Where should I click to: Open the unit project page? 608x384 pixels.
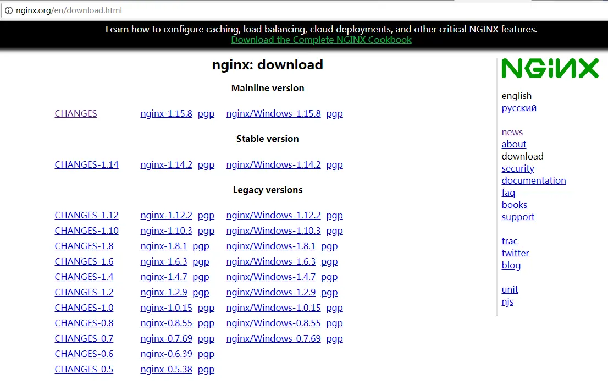(x=510, y=289)
